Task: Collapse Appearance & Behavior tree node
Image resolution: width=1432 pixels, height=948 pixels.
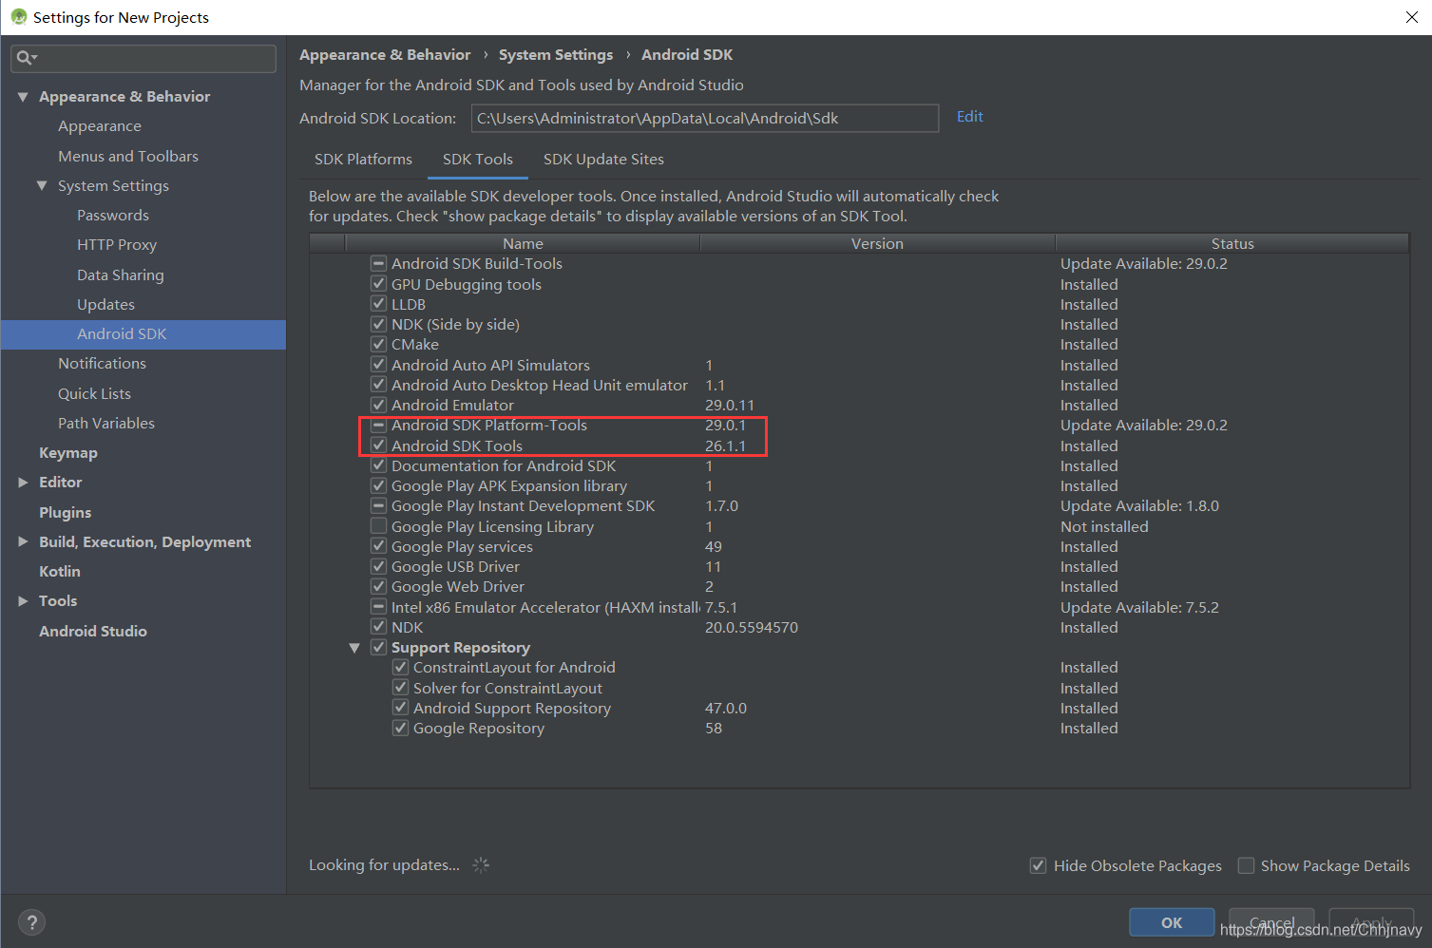Action: click(x=23, y=97)
